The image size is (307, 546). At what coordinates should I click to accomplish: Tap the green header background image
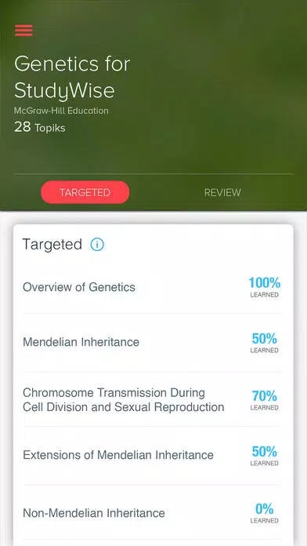point(215,87)
